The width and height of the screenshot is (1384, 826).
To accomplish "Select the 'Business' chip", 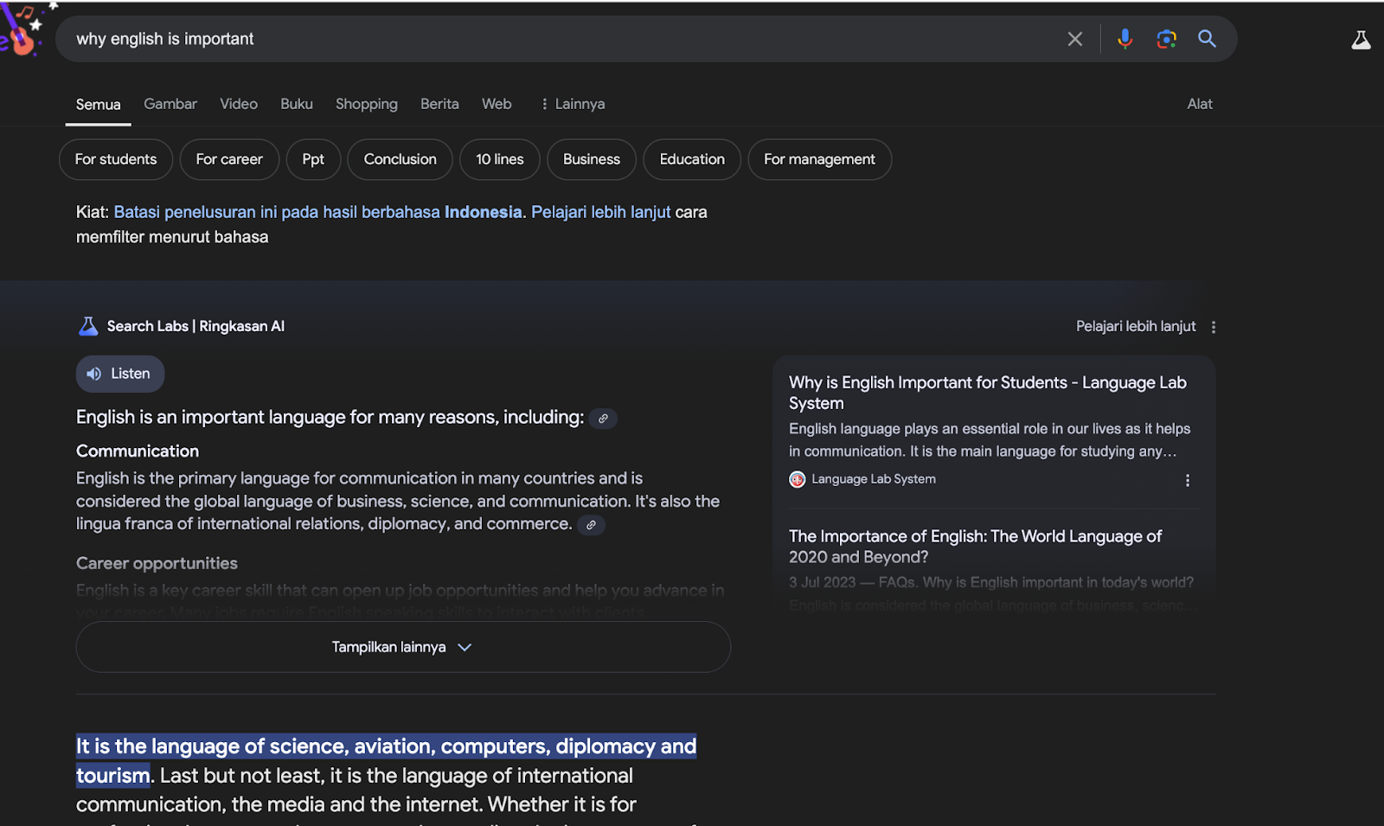I will (x=592, y=159).
